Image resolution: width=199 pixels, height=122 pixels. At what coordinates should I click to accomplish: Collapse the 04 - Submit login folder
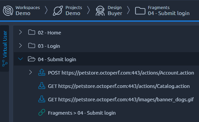coord(20,59)
